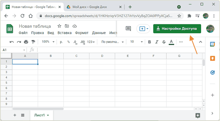
Task: Decrease decimal places button
Action: (75, 42)
